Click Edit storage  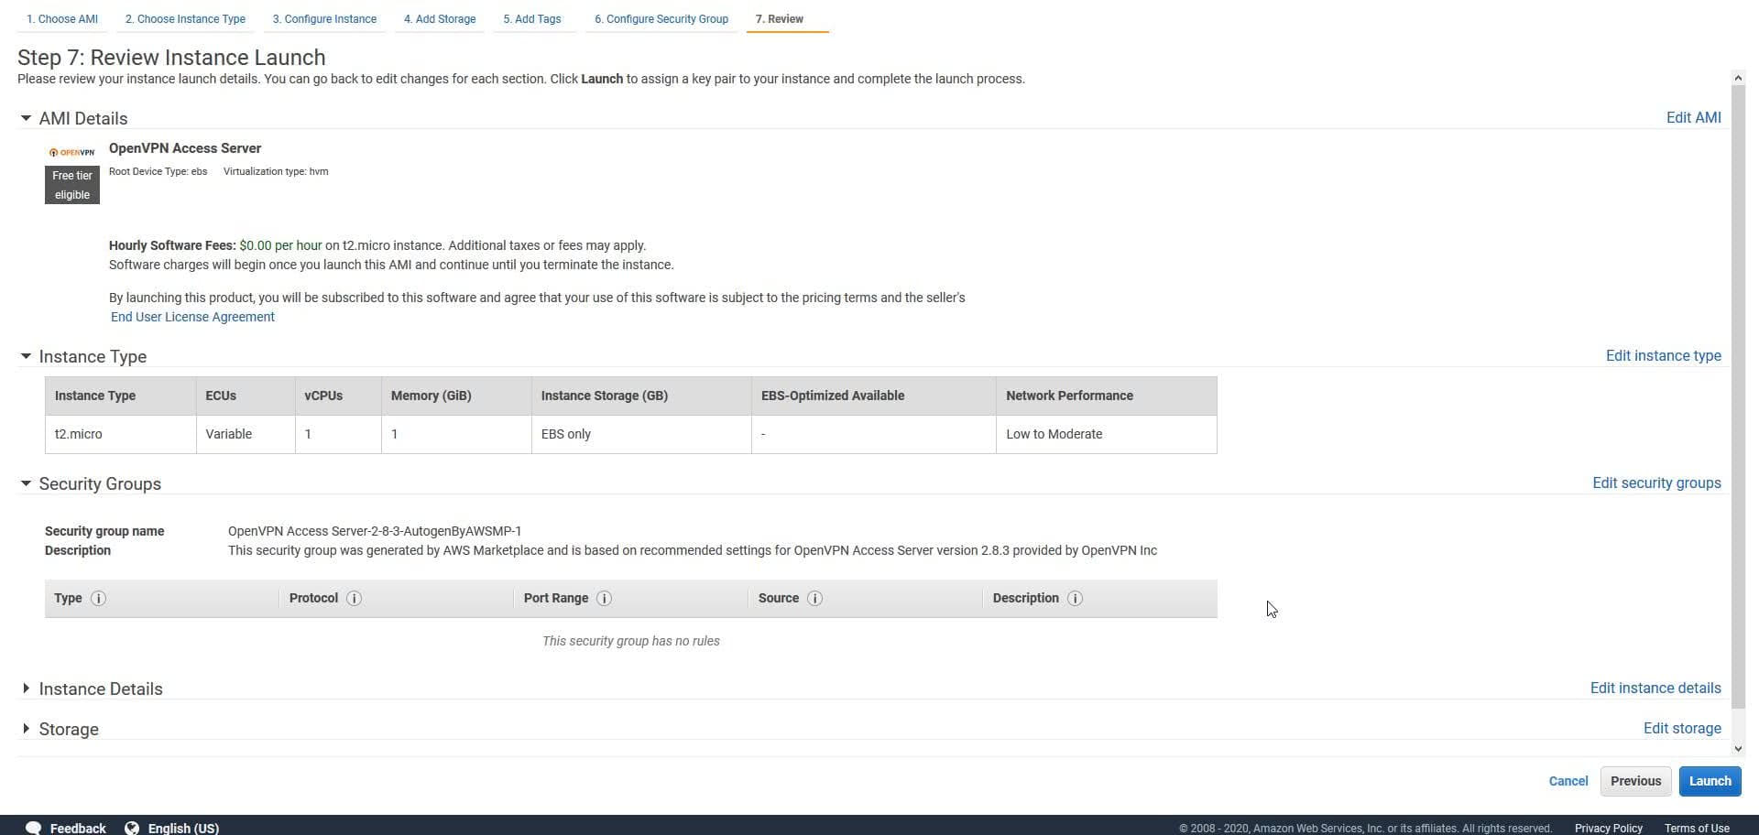click(x=1681, y=728)
